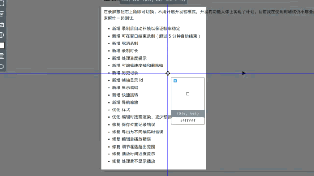Screen dimensions: 314x176
Task: Open the half-circle filter tool
Action: [x=2, y=35]
